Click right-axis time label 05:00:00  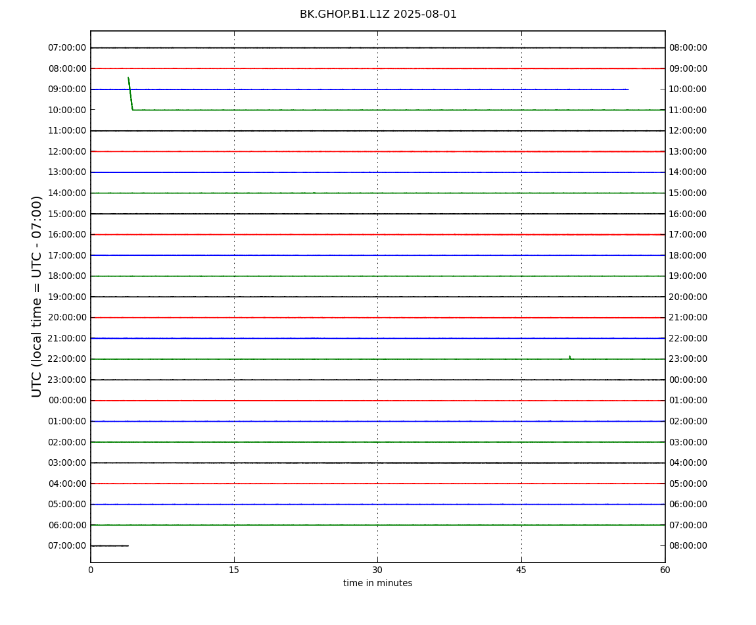688,484
